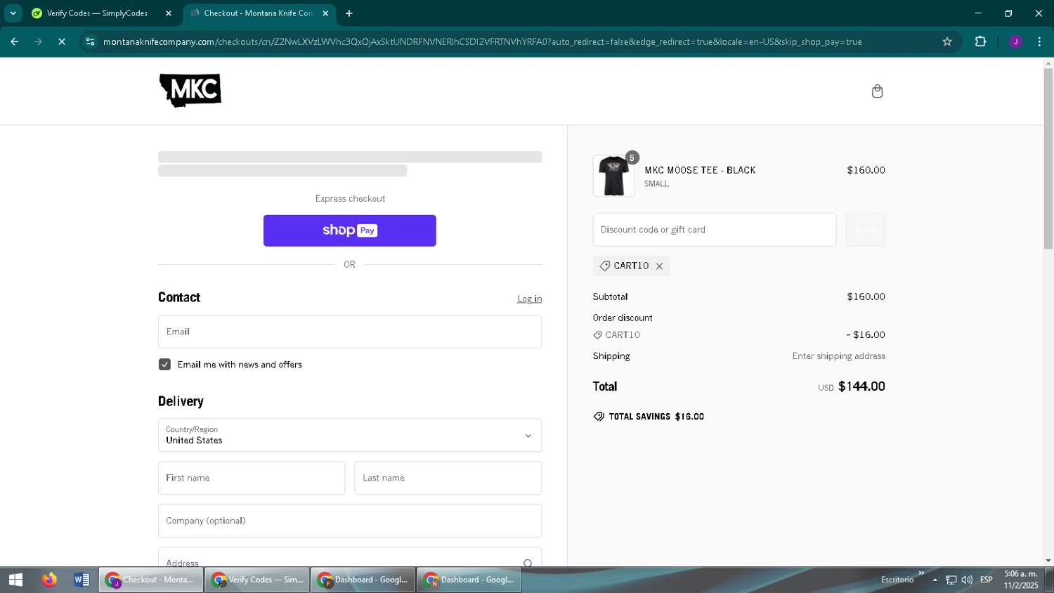This screenshot has height=593, width=1054.
Task: Click the Last name field
Action: (448, 478)
